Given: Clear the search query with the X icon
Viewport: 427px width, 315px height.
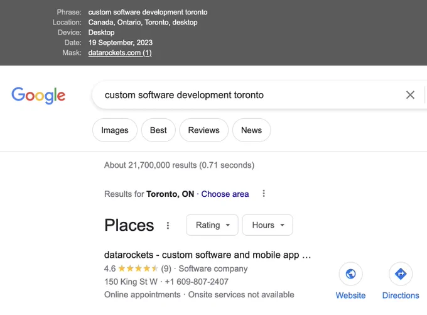Looking at the screenshot, I should (x=410, y=95).
